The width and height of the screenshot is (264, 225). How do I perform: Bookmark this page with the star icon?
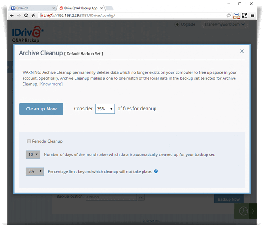(229, 16)
